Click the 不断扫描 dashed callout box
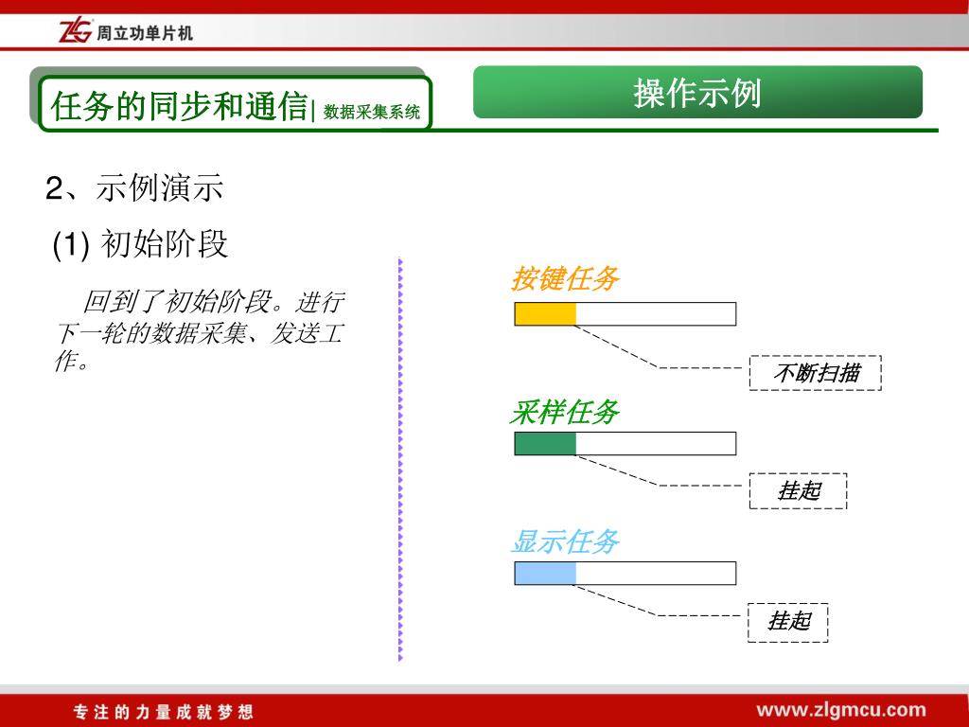969x727 pixels. (x=815, y=373)
